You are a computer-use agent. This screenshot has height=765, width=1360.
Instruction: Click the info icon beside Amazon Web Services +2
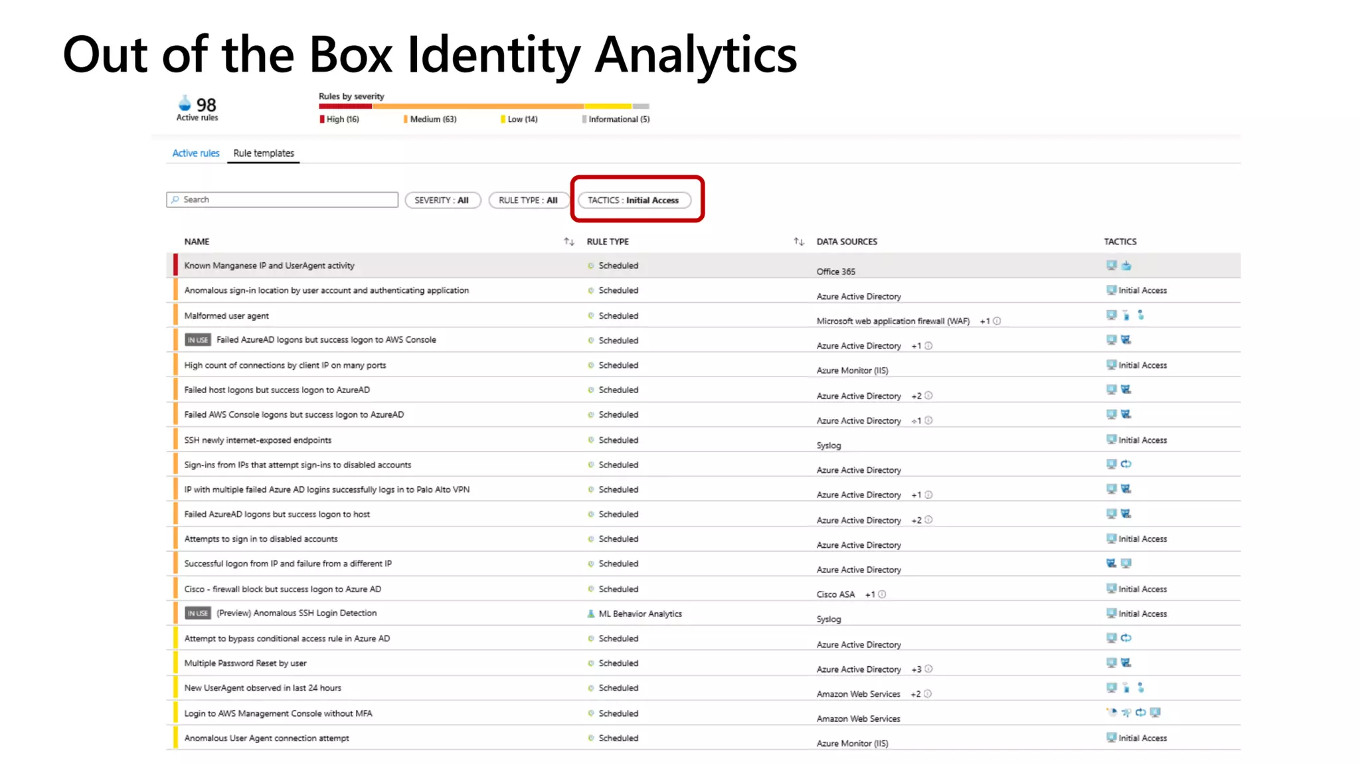[x=928, y=694]
